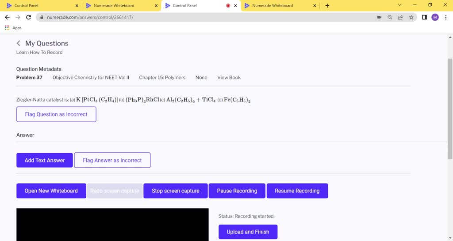
Task: Open the Apps shortcut in bookmarks bar
Action: point(13,28)
